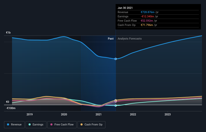The height and width of the screenshot is (132, 206).
Task: Click the €71.796m cash from op value
Action: coord(147,25)
